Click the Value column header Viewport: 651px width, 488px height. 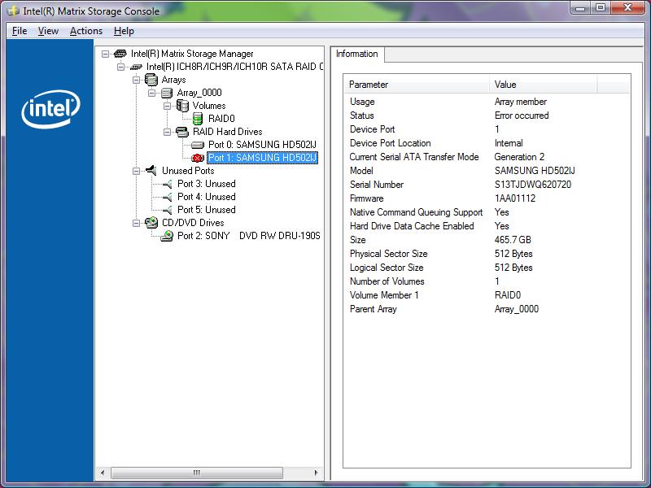[543, 85]
